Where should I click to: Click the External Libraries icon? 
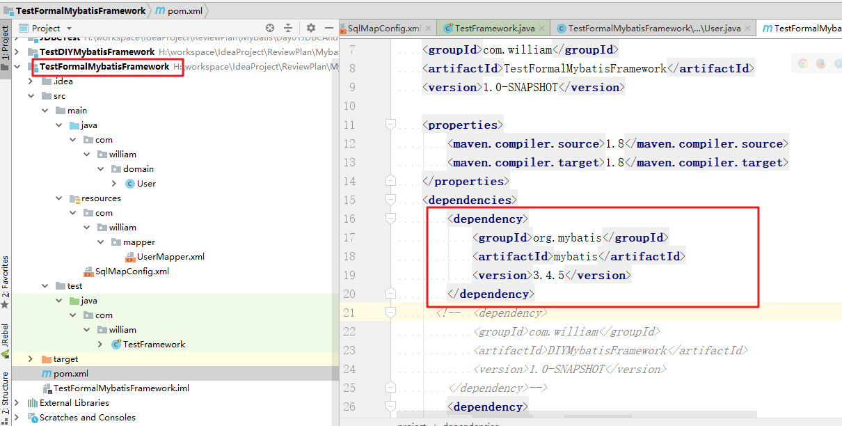click(x=32, y=403)
